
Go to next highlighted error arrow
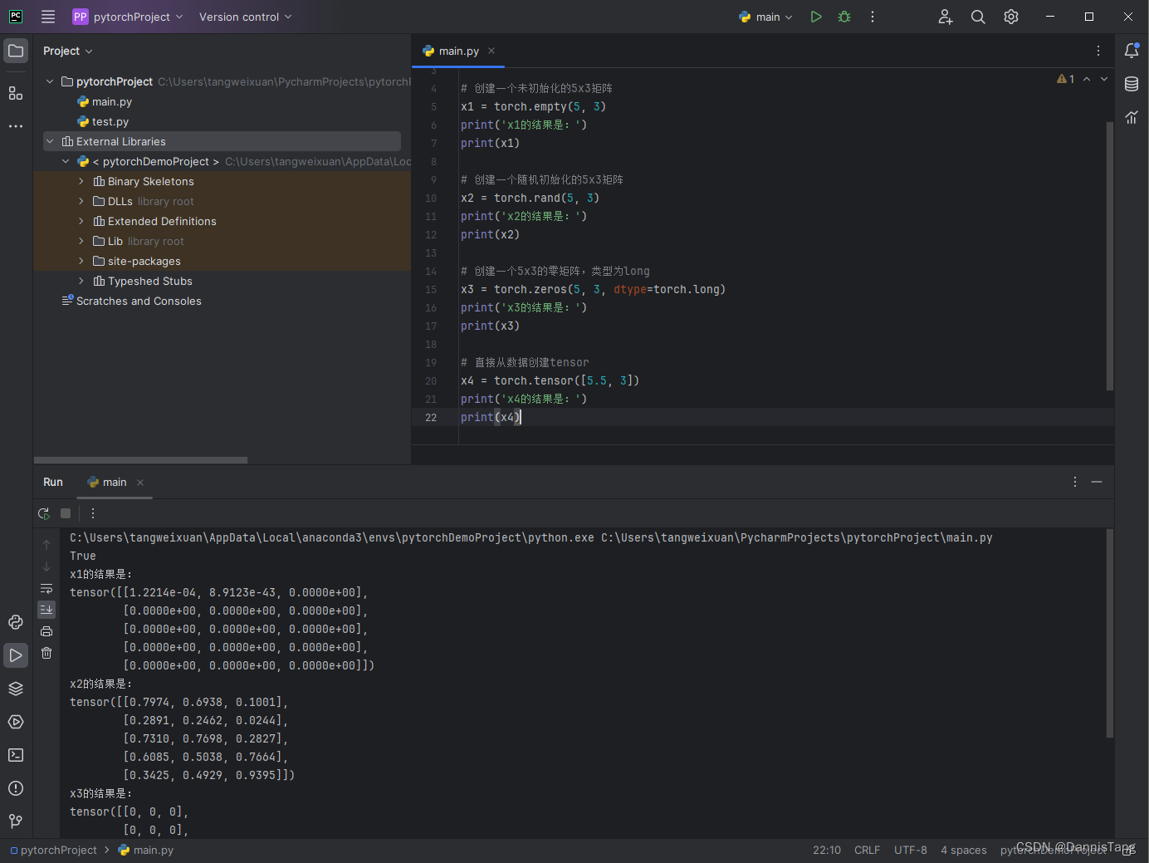click(x=1104, y=79)
